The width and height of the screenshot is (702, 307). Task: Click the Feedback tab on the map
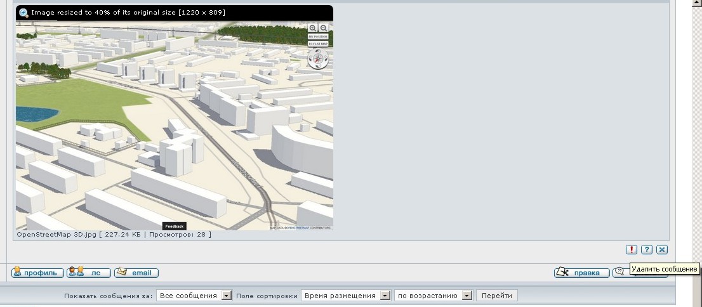(x=174, y=226)
